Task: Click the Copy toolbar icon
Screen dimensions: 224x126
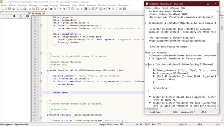Action: (x=34, y=9)
